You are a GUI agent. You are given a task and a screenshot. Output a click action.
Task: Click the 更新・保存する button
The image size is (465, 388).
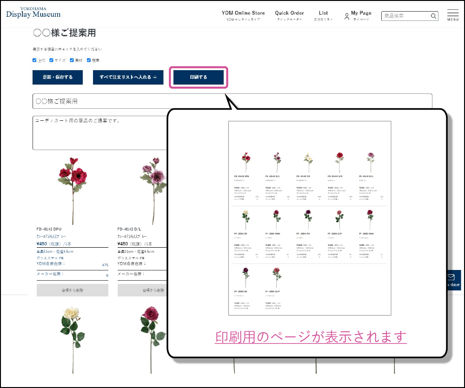pyautogui.click(x=58, y=77)
